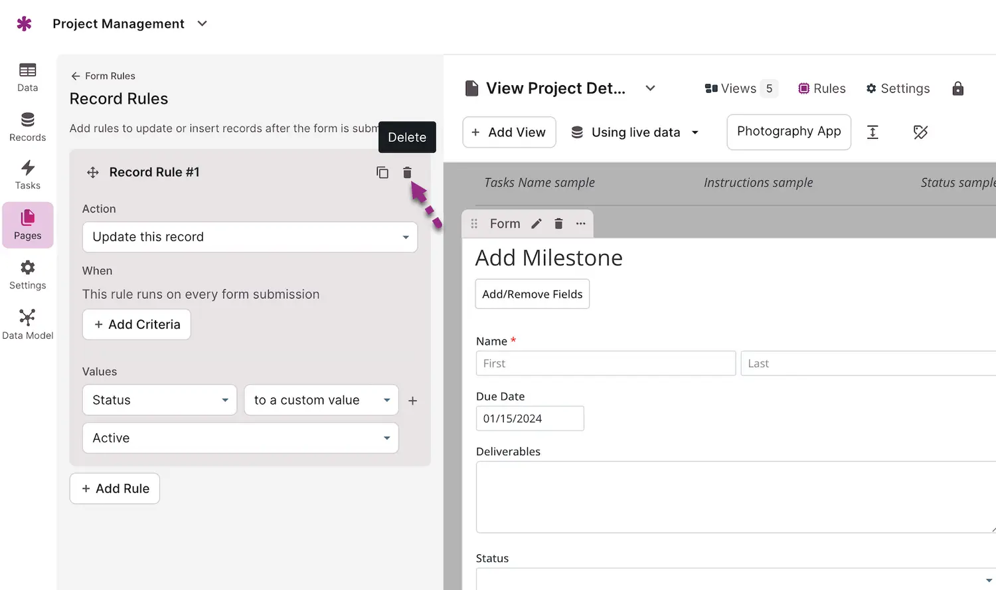
Task: Duplicate Record Rule #1 with copy icon
Action: tap(382, 173)
